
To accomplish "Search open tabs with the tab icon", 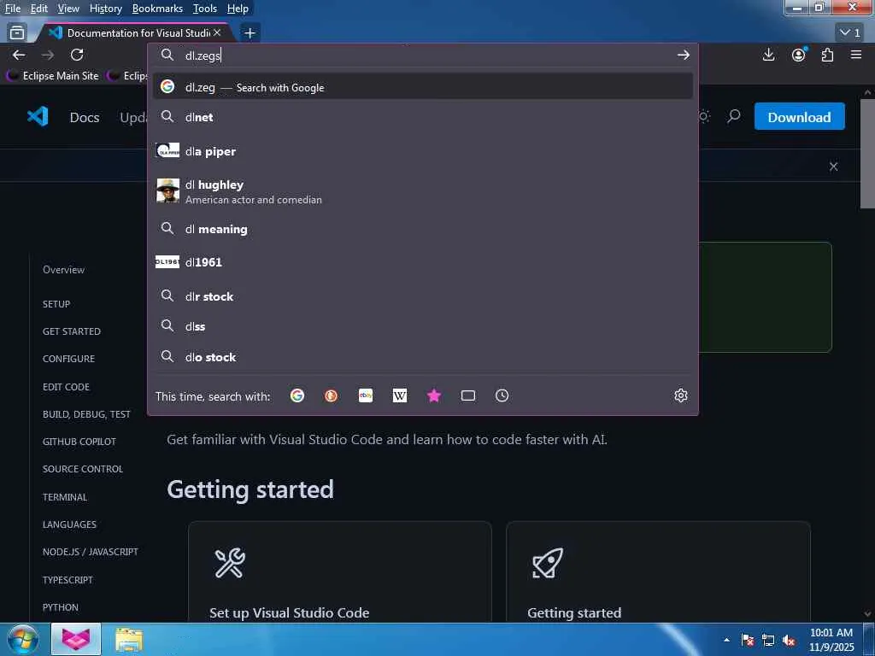I will click(x=468, y=395).
